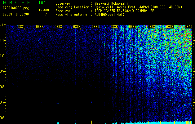Click the 0.7 kHz axis label
Screen dimensions: 195x124
pyautogui.click(x=2, y=102)
